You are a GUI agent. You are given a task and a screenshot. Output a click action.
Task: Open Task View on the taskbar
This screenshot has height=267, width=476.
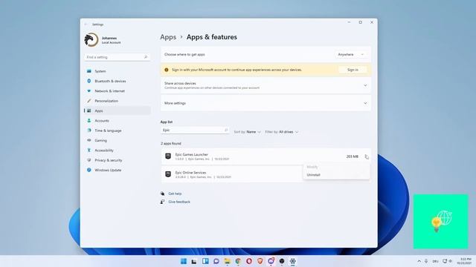pos(194,261)
